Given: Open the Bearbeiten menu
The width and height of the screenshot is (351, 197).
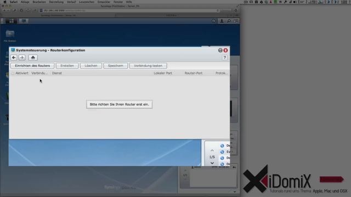Looking at the screenshot, I should click(39, 2).
